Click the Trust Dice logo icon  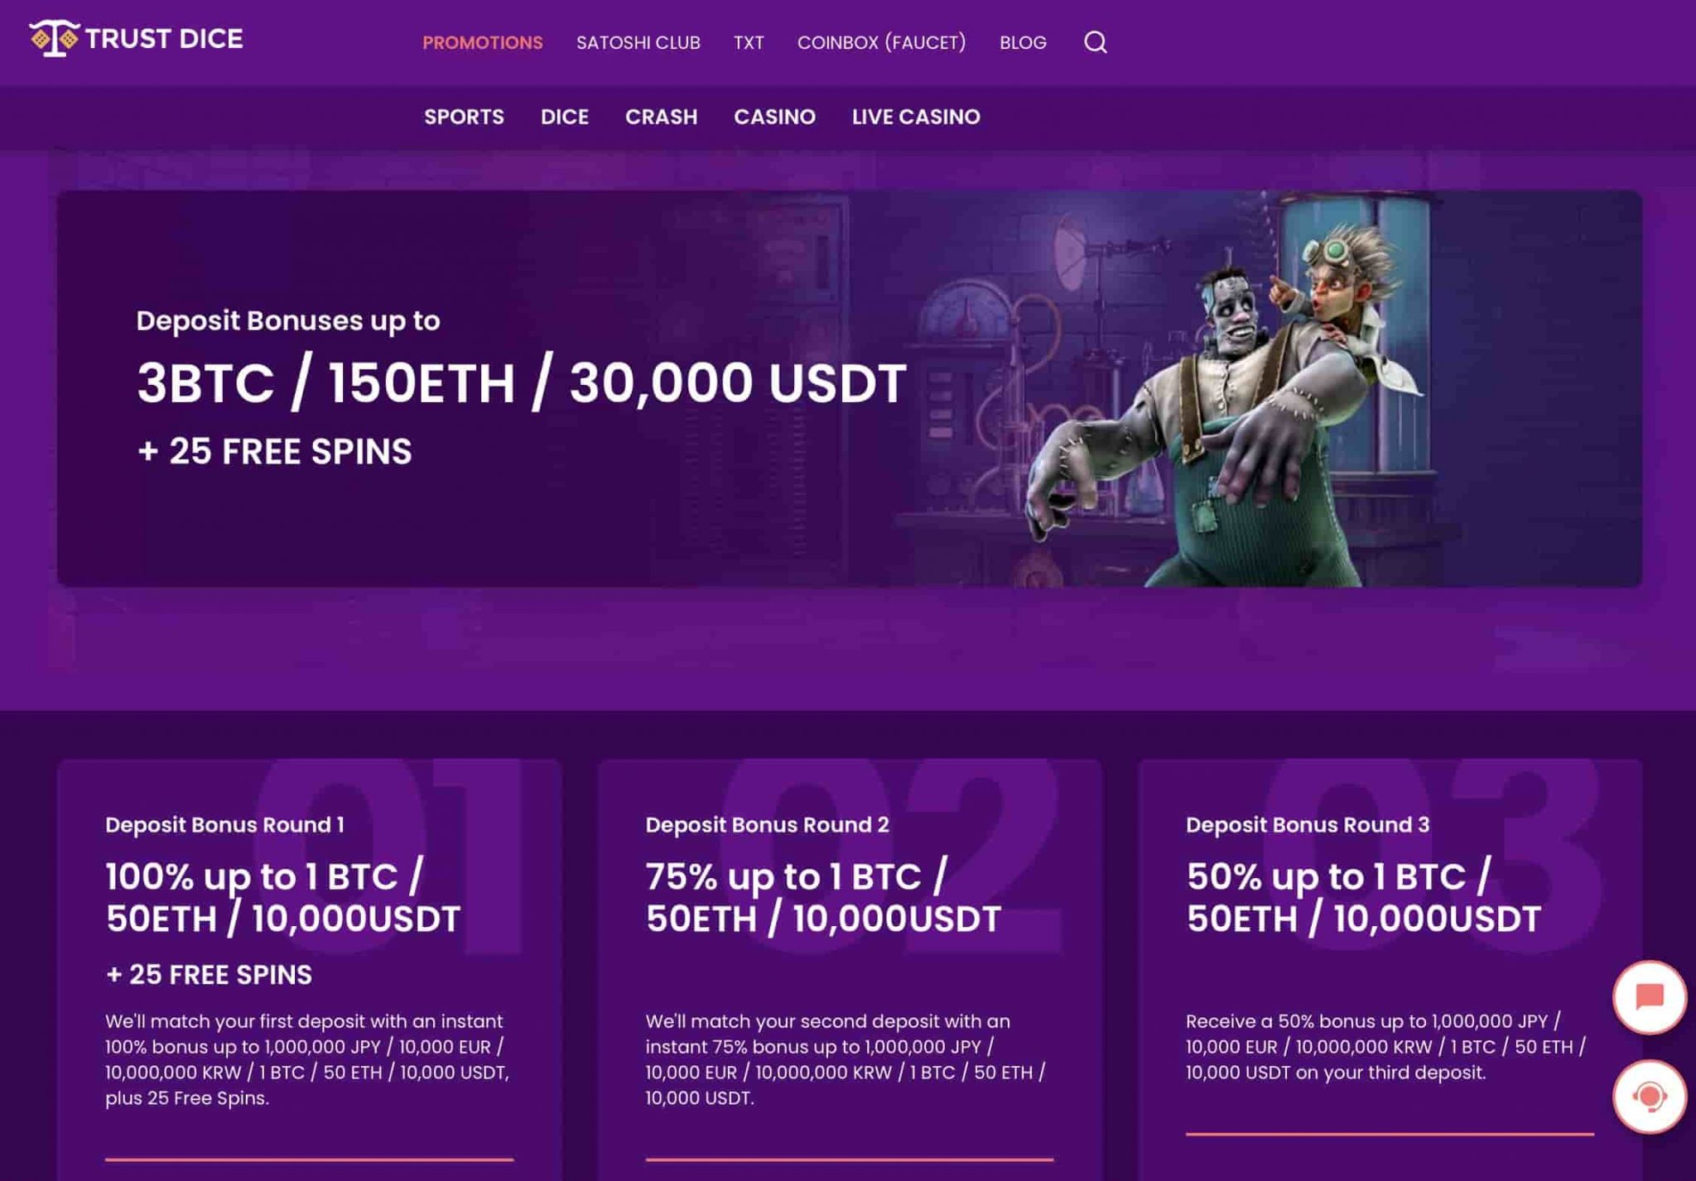(x=55, y=38)
